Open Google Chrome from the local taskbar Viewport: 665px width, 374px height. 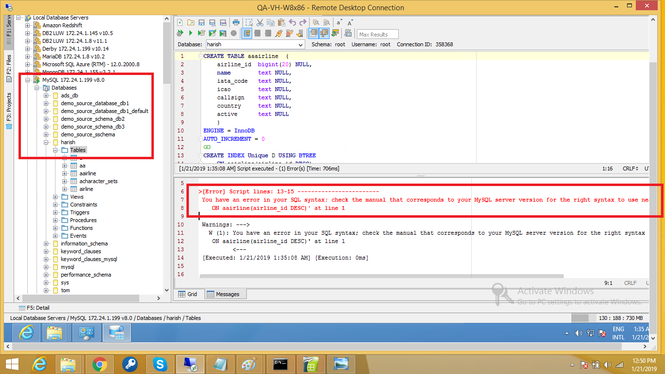pos(100,364)
